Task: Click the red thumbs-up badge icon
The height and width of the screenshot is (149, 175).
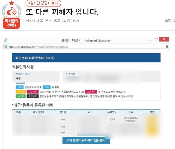Action: [x=11, y=11]
